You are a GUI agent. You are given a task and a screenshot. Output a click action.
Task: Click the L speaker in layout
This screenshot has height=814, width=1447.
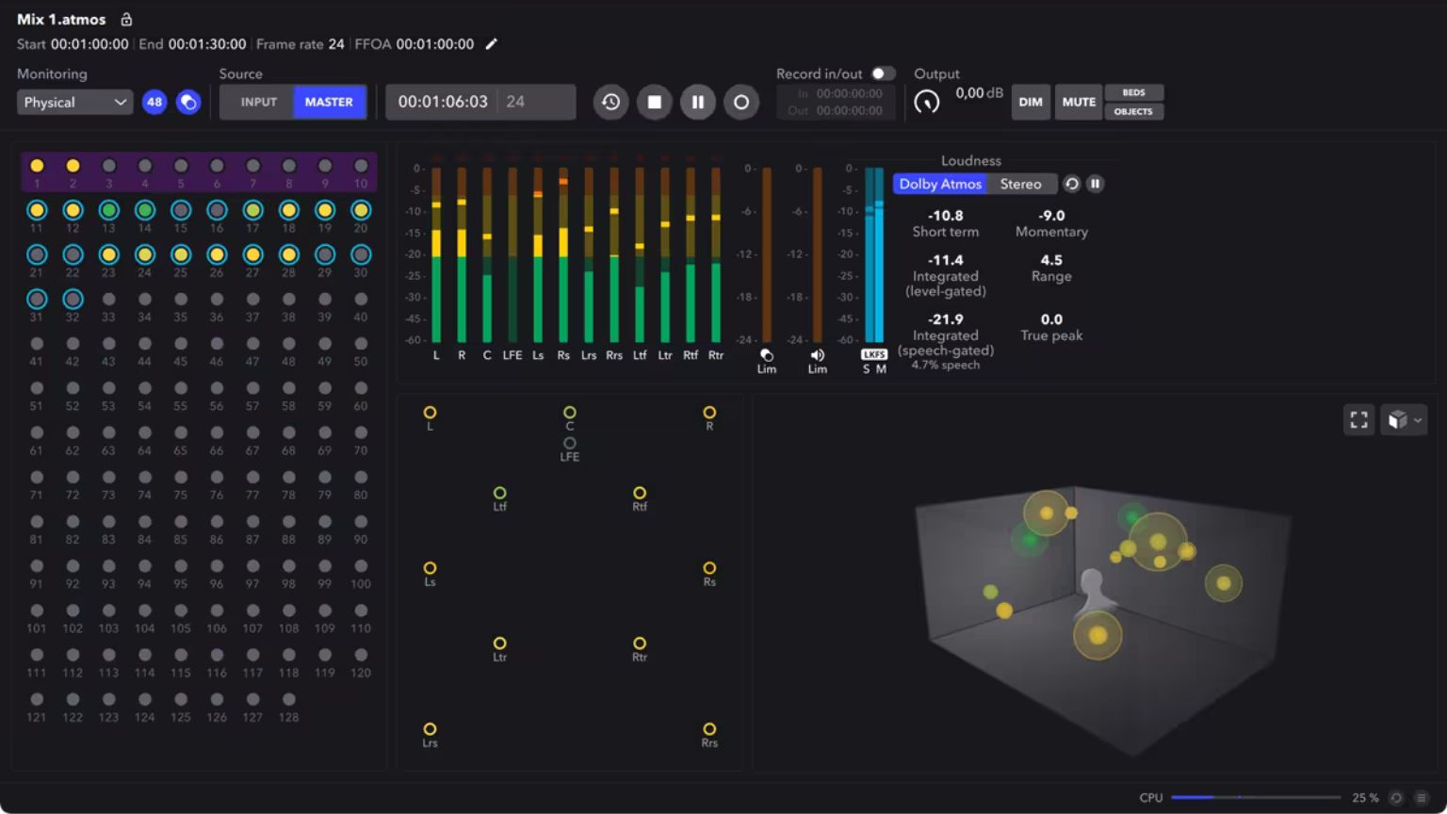click(x=430, y=413)
